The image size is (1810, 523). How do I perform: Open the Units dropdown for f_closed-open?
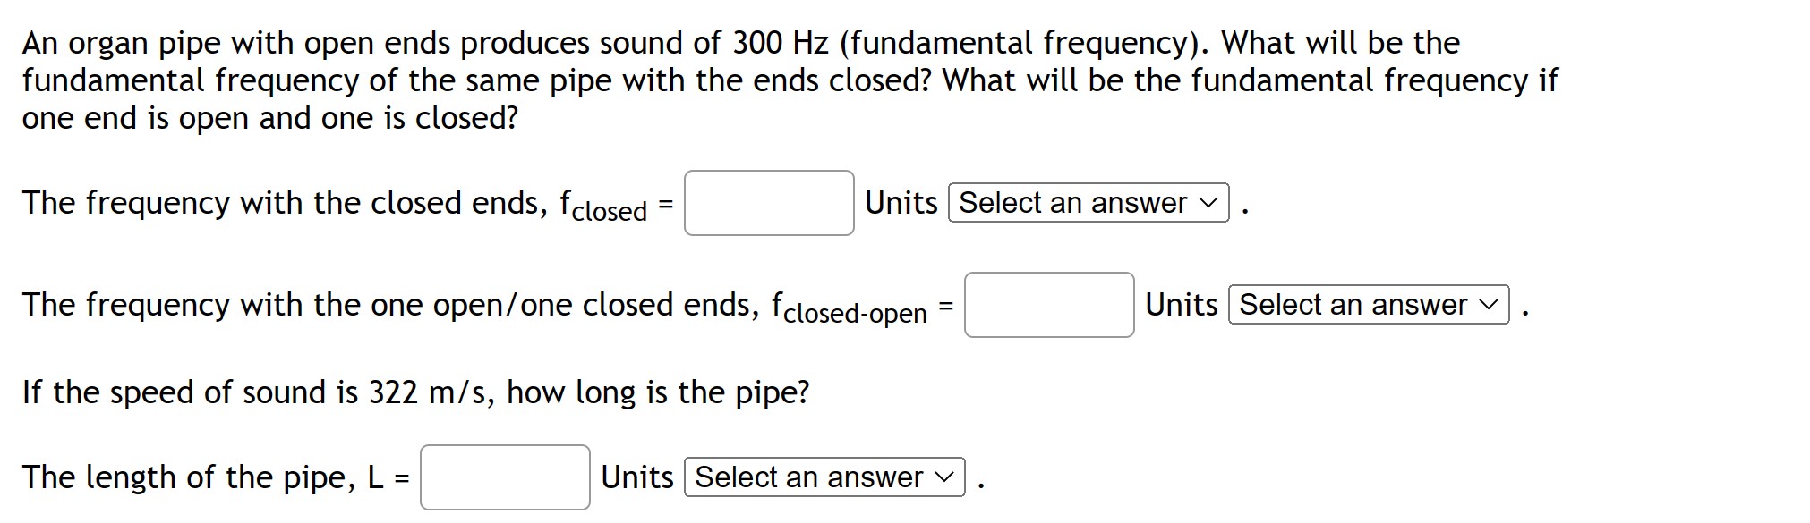1368,305
